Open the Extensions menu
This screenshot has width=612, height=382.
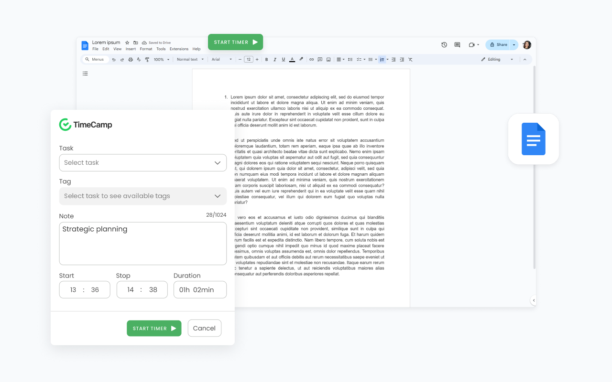tap(179, 48)
